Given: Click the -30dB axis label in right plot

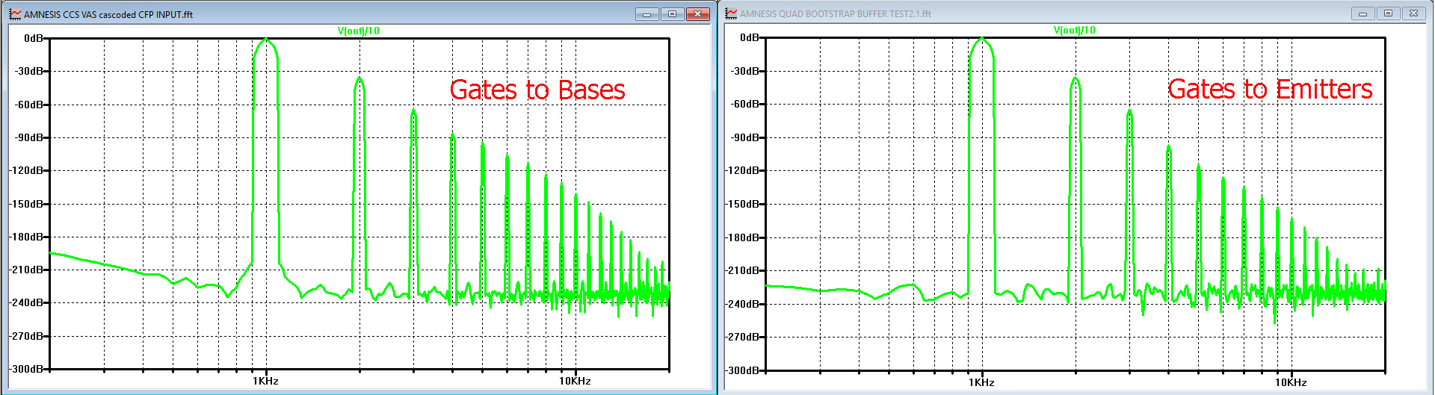Looking at the screenshot, I should [x=746, y=71].
